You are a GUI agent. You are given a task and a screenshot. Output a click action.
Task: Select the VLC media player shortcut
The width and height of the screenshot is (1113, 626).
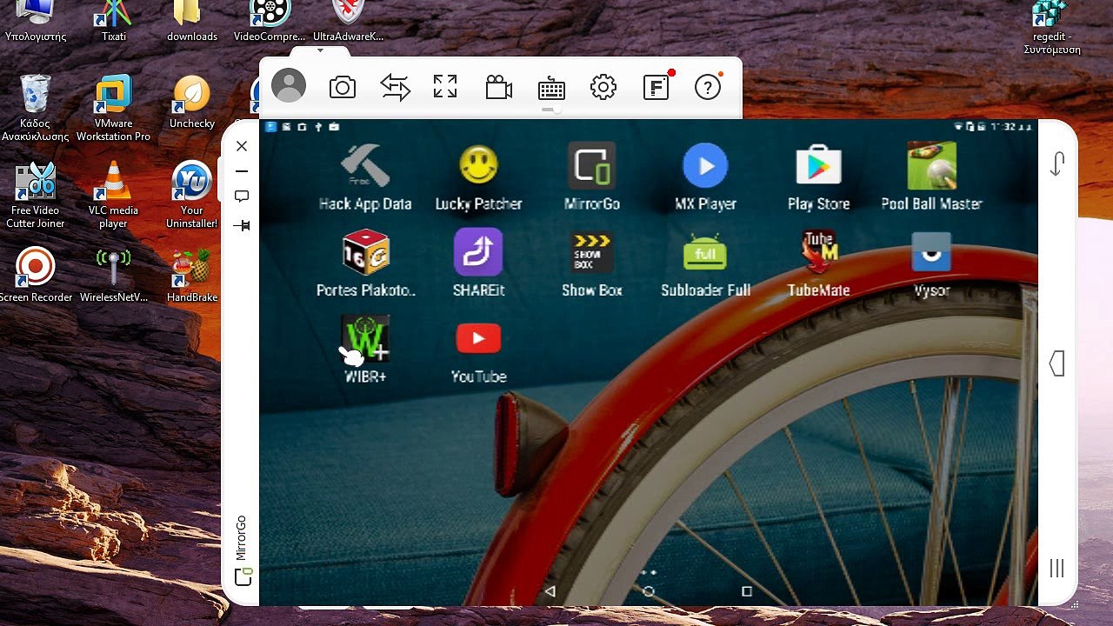point(113,195)
